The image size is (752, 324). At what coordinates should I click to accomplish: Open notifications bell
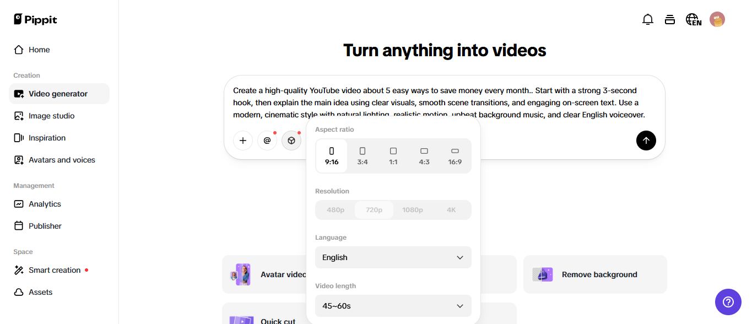648,20
